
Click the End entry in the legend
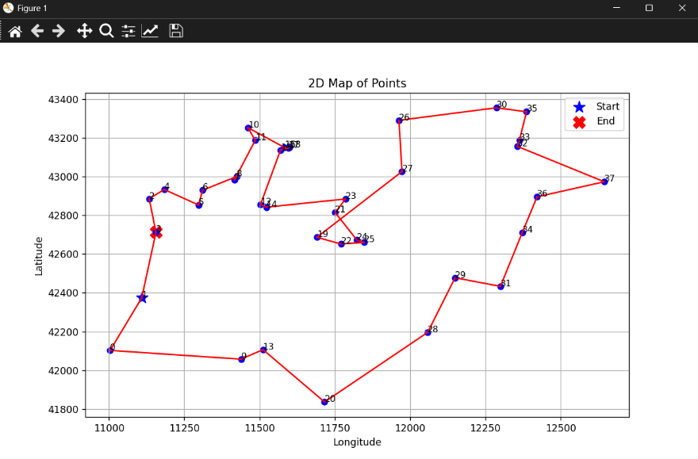click(x=594, y=121)
